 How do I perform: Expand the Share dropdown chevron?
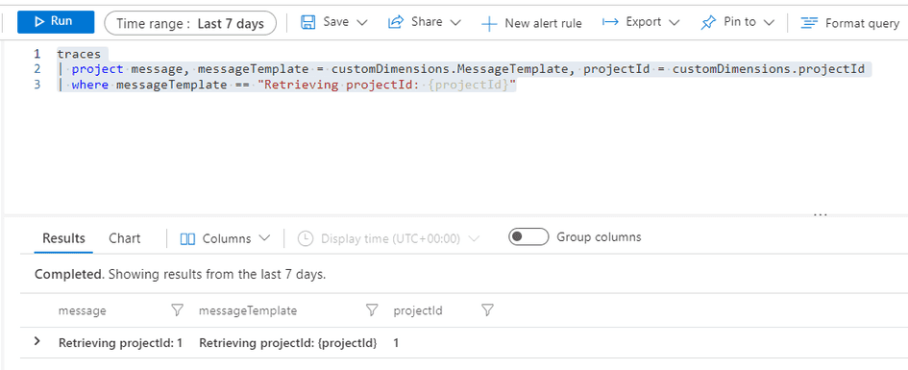(455, 22)
